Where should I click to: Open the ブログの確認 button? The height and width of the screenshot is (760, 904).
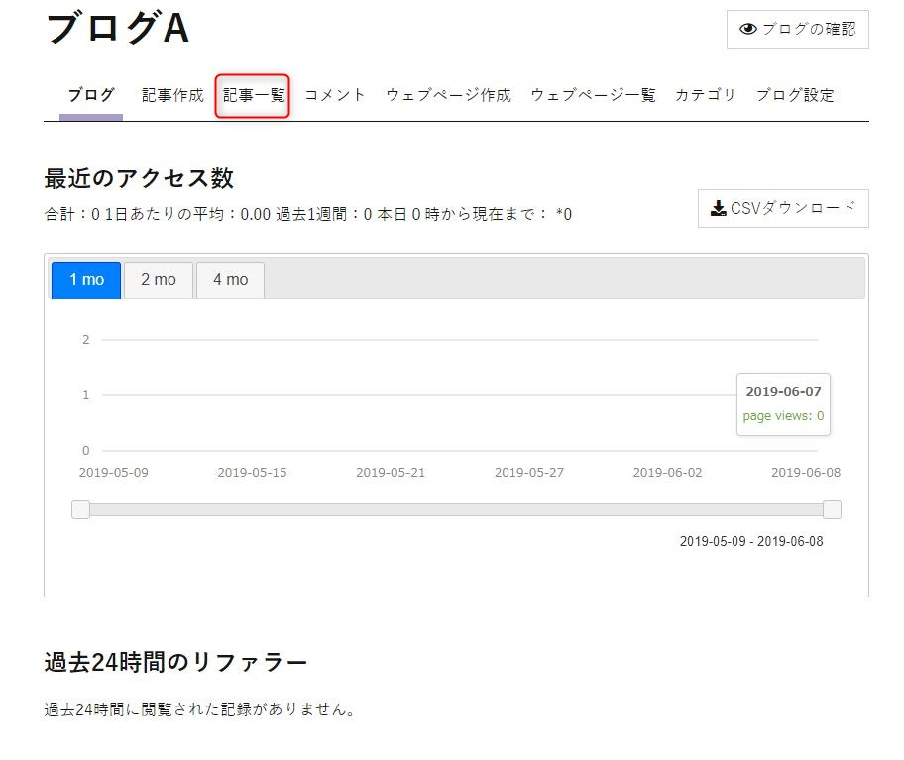[797, 29]
